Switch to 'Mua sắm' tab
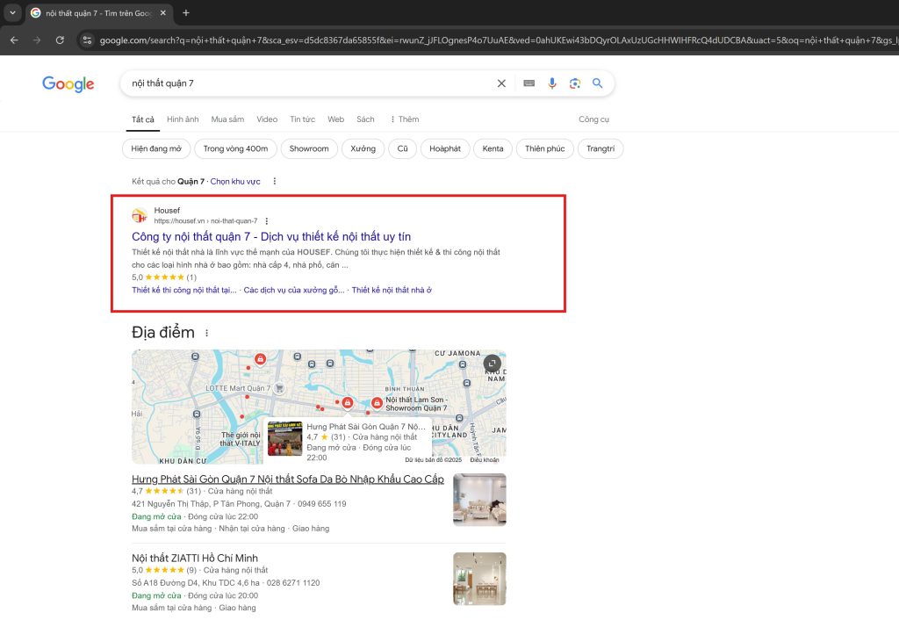Screen dimensions: 899x620 pyautogui.click(x=227, y=119)
